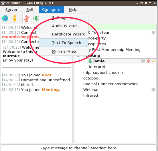Click the green user avatar beside jamie

point(90,61)
